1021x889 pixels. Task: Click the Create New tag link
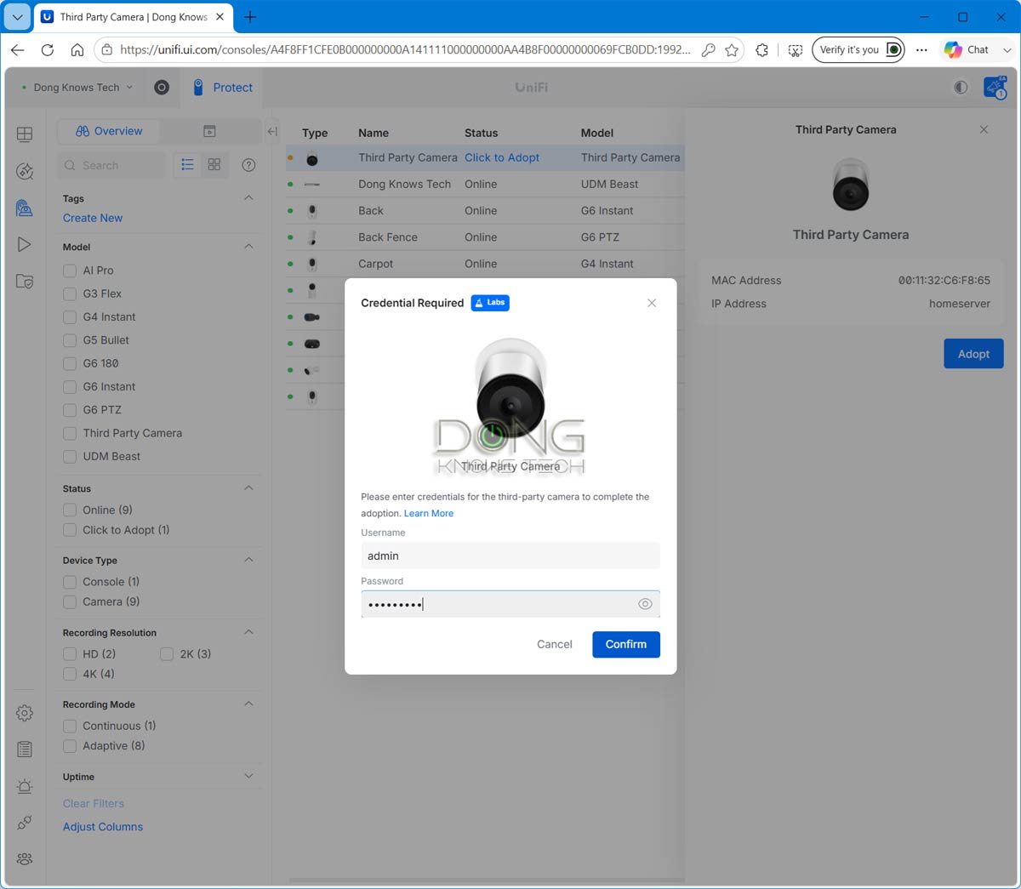[93, 218]
